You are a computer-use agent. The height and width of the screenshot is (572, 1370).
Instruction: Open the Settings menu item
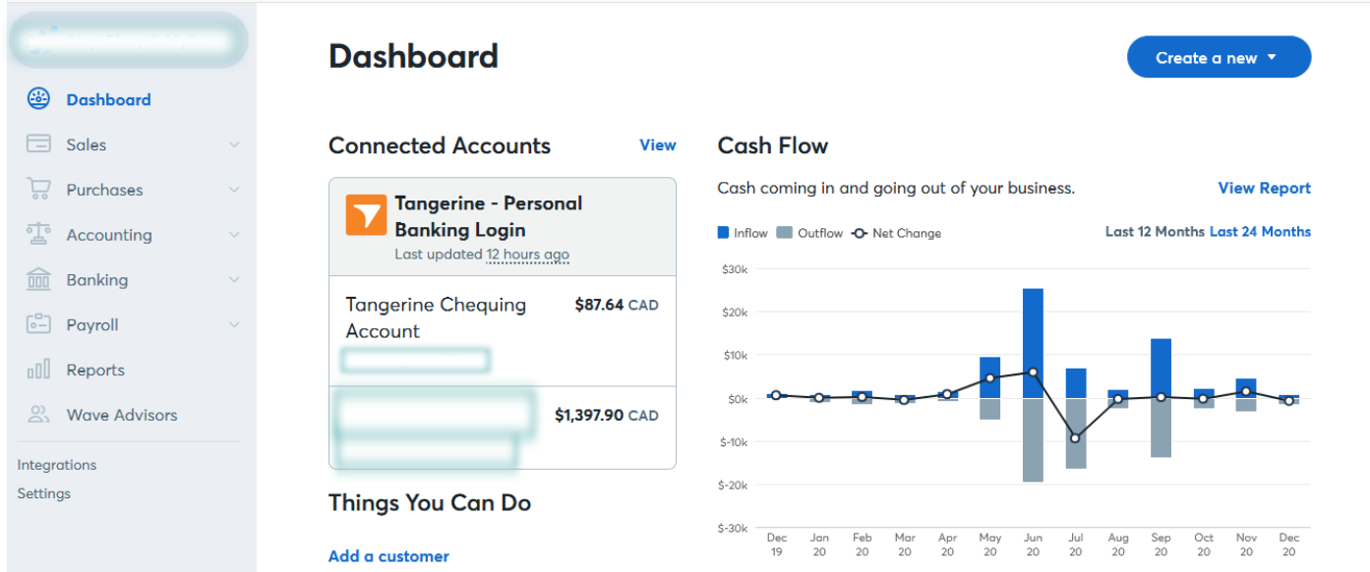[x=43, y=492]
